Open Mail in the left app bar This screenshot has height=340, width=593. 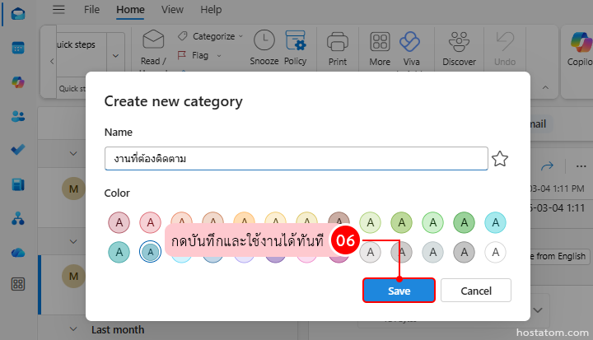point(18,14)
